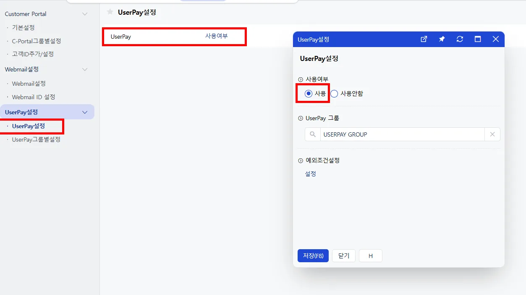Viewport: 526px width, 295px height.
Task: Select the 사용 radio button
Action: click(x=309, y=94)
